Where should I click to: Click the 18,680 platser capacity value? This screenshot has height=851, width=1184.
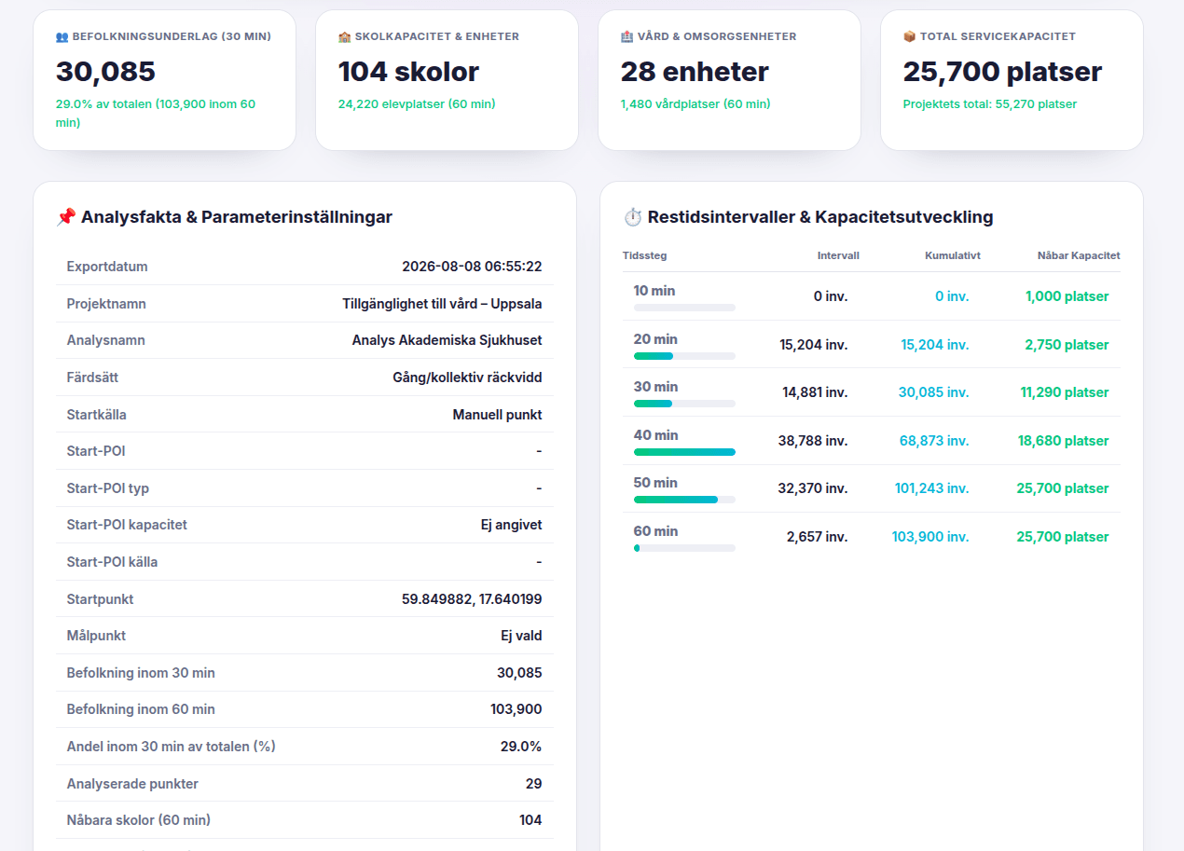1064,441
